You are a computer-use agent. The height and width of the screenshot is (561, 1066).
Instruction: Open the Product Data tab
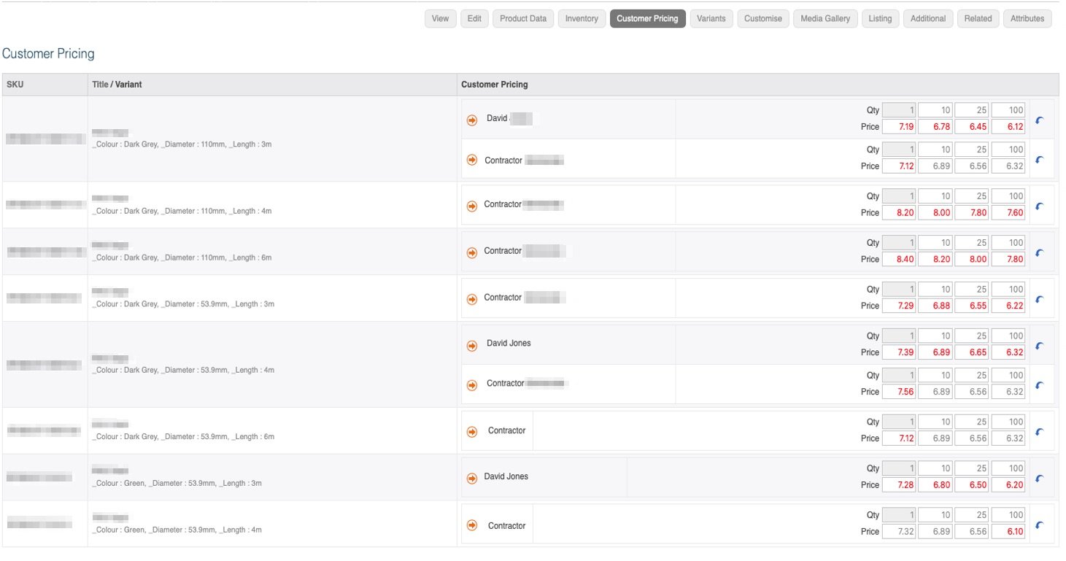(523, 19)
